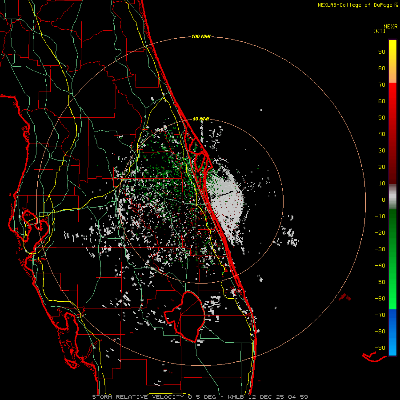
Task: Click the KT units label above the color scale
Action: click(x=379, y=31)
